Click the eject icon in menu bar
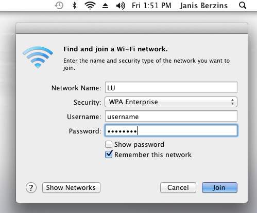This screenshot has height=213, width=257. point(105,6)
